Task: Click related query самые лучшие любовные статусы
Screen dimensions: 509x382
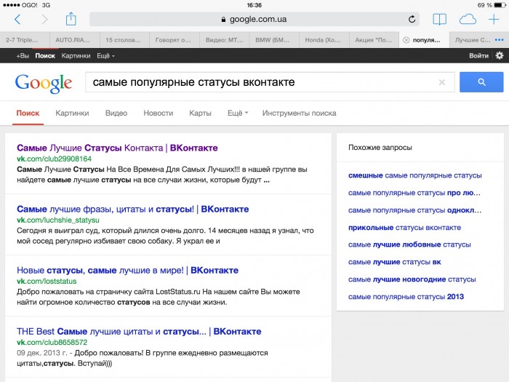Action: [409, 244]
